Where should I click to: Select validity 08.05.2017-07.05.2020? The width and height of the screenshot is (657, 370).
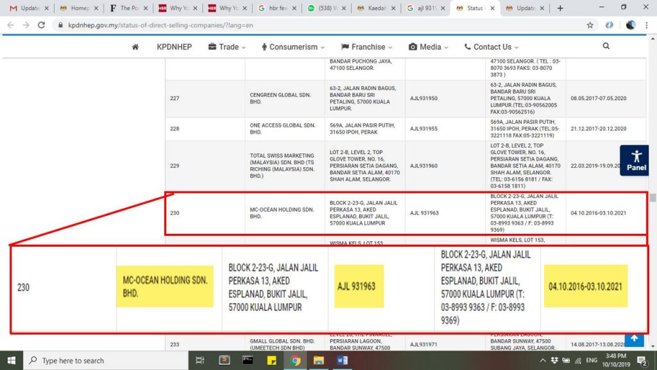pos(599,98)
